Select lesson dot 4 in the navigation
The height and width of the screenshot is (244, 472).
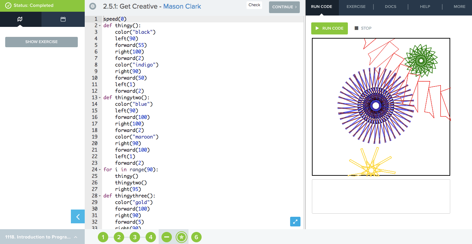pyautogui.click(x=151, y=237)
